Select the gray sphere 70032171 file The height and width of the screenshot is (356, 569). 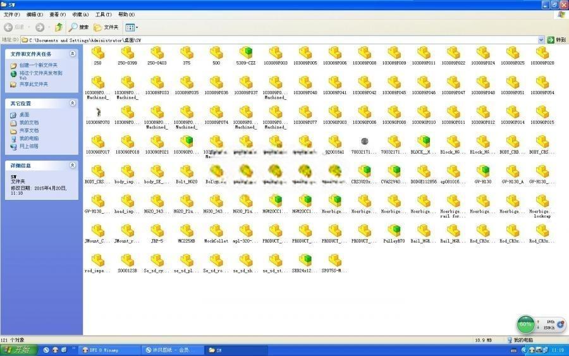click(x=365, y=141)
